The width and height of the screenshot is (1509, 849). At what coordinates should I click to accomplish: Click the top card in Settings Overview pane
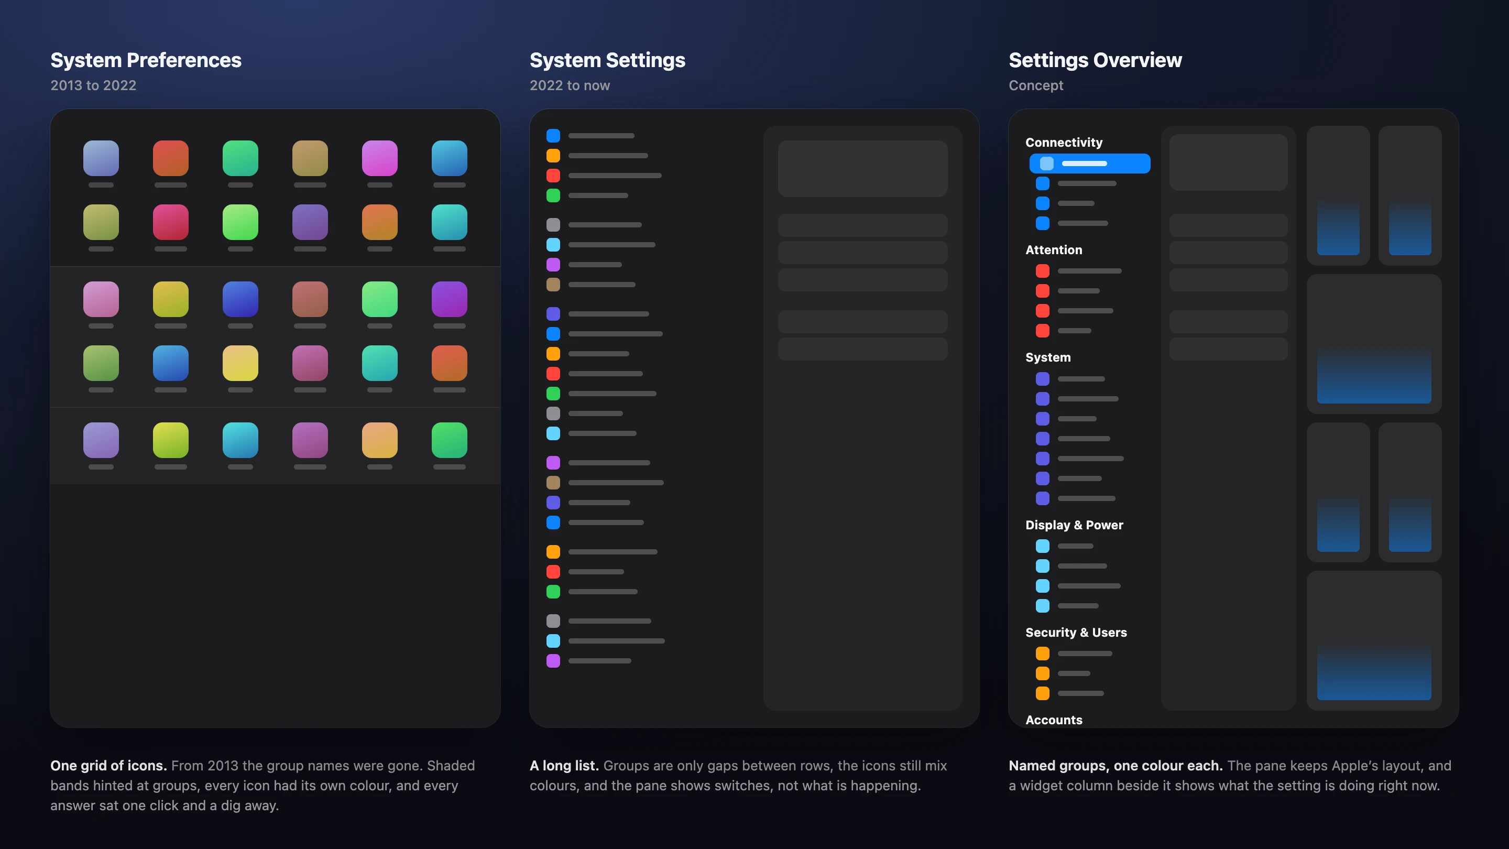(1228, 162)
